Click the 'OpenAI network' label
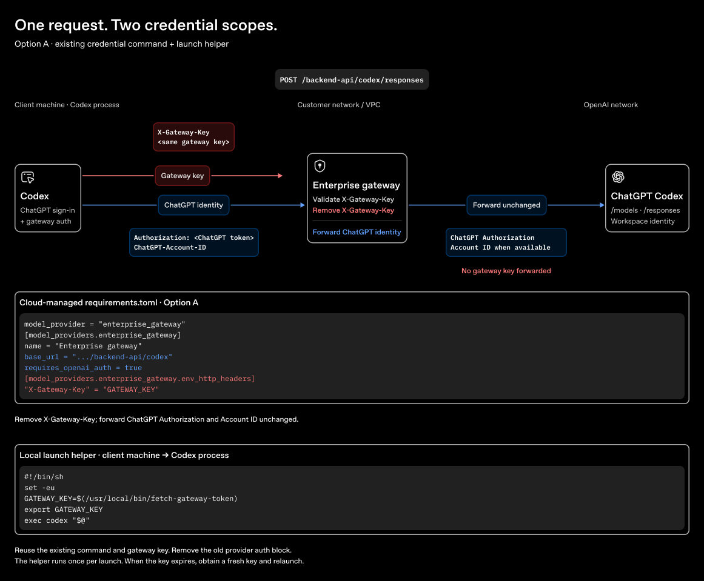704x581 pixels. pyautogui.click(x=611, y=105)
